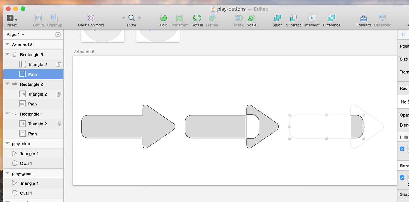Use the Scale tool
This screenshot has height=202, width=409.
(x=252, y=18)
